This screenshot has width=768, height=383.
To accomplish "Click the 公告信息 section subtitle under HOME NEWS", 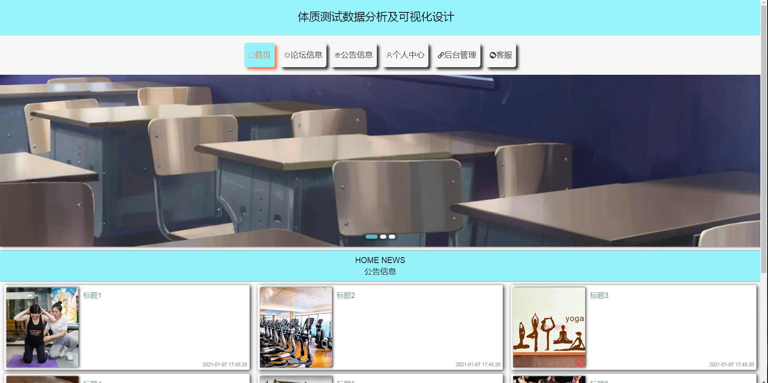I will point(380,271).
